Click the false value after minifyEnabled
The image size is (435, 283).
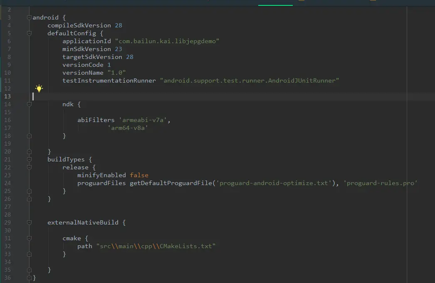point(139,175)
